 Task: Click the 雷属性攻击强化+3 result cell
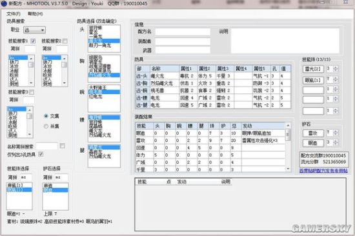pyautogui.click(x=263, y=141)
